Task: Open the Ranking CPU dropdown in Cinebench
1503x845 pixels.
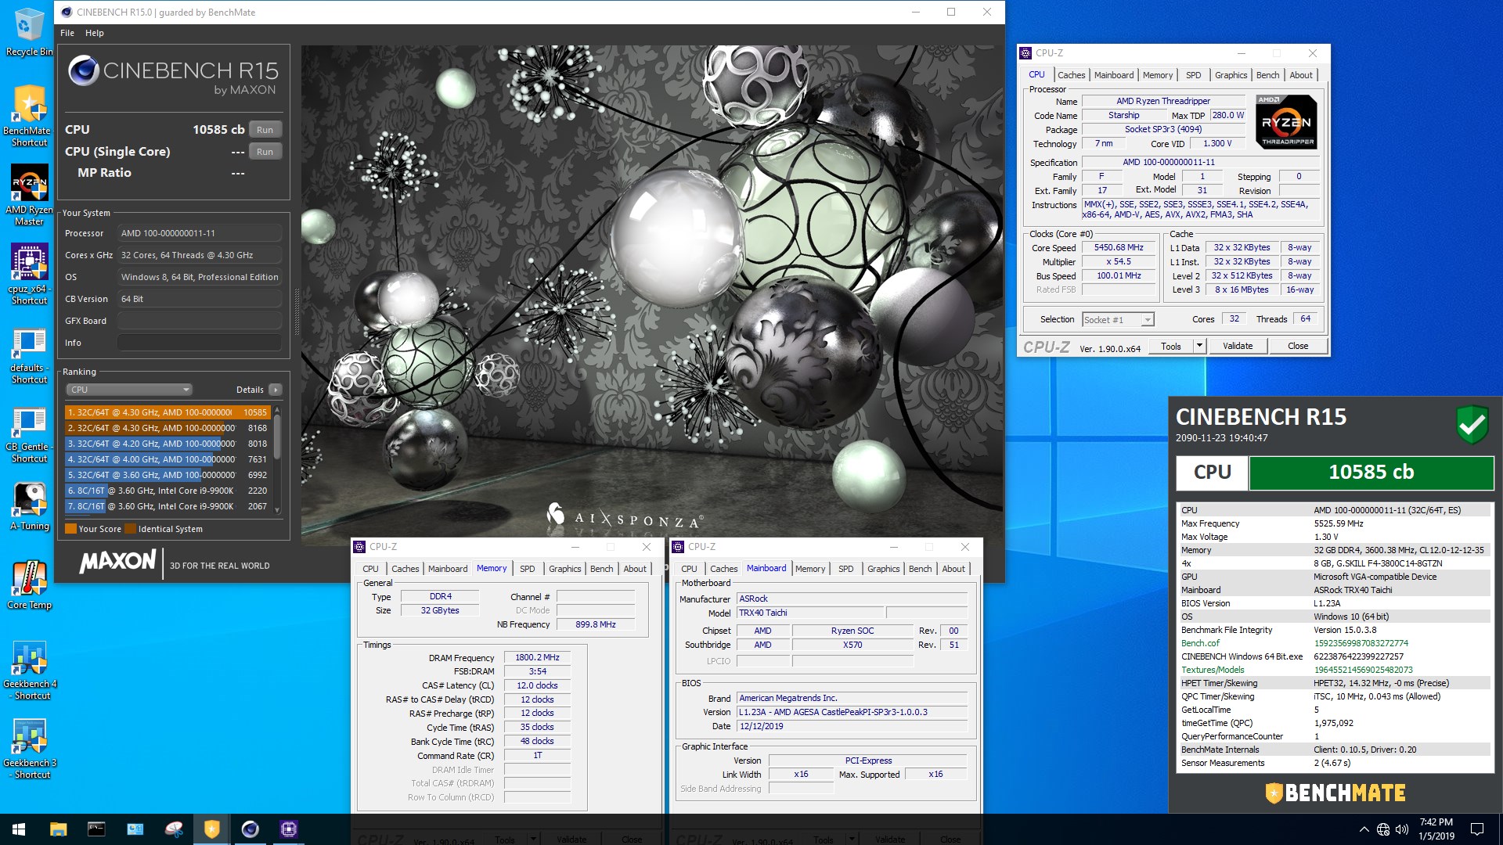Action: [129, 390]
